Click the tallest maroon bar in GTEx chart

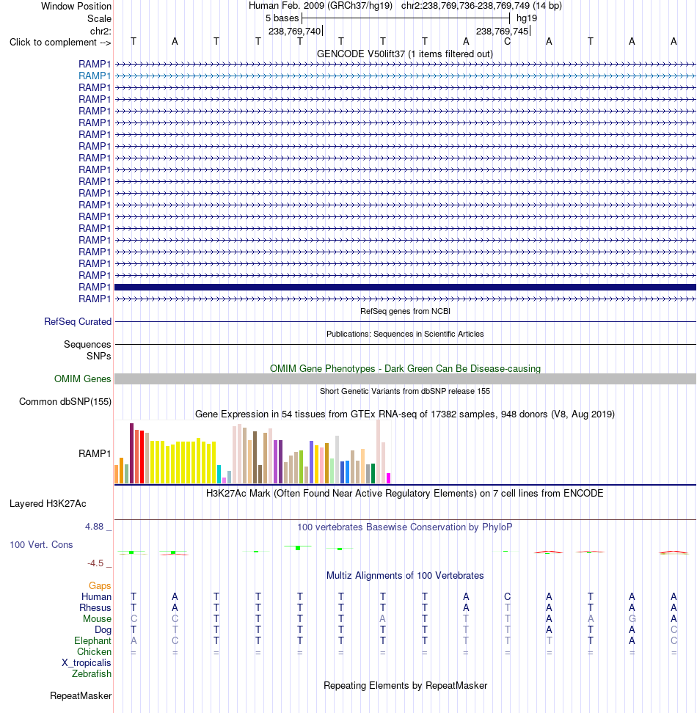coord(132,453)
